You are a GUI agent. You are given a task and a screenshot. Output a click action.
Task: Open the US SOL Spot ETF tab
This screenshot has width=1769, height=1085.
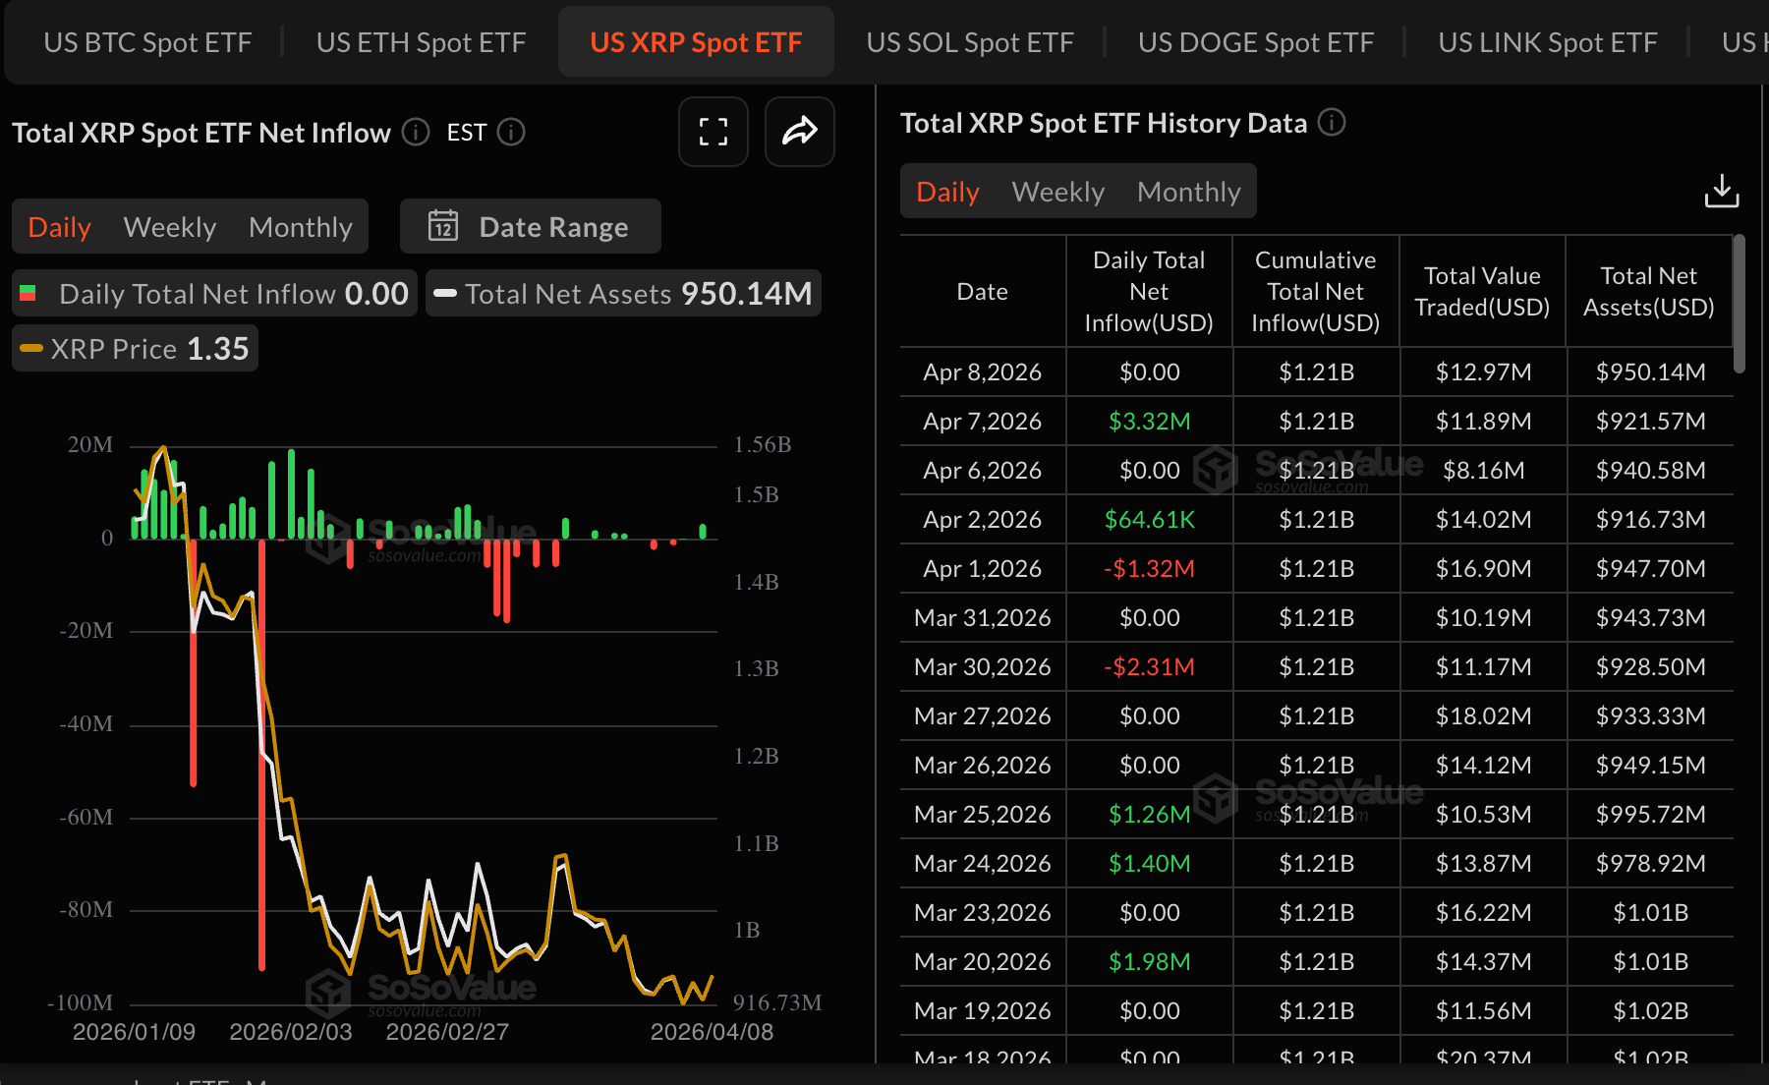pyautogui.click(x=969, y=42)
